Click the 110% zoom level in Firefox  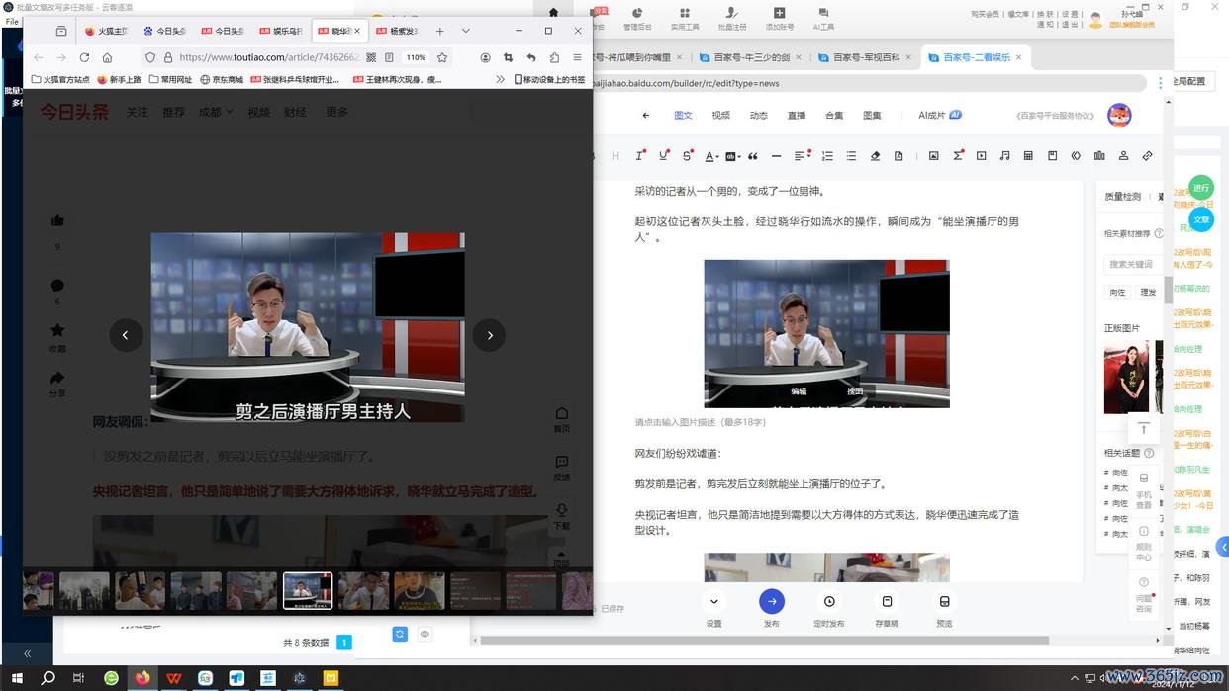tap(416, 57)
